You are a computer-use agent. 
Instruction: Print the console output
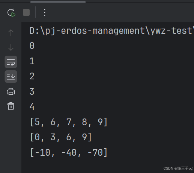[11, 91]
